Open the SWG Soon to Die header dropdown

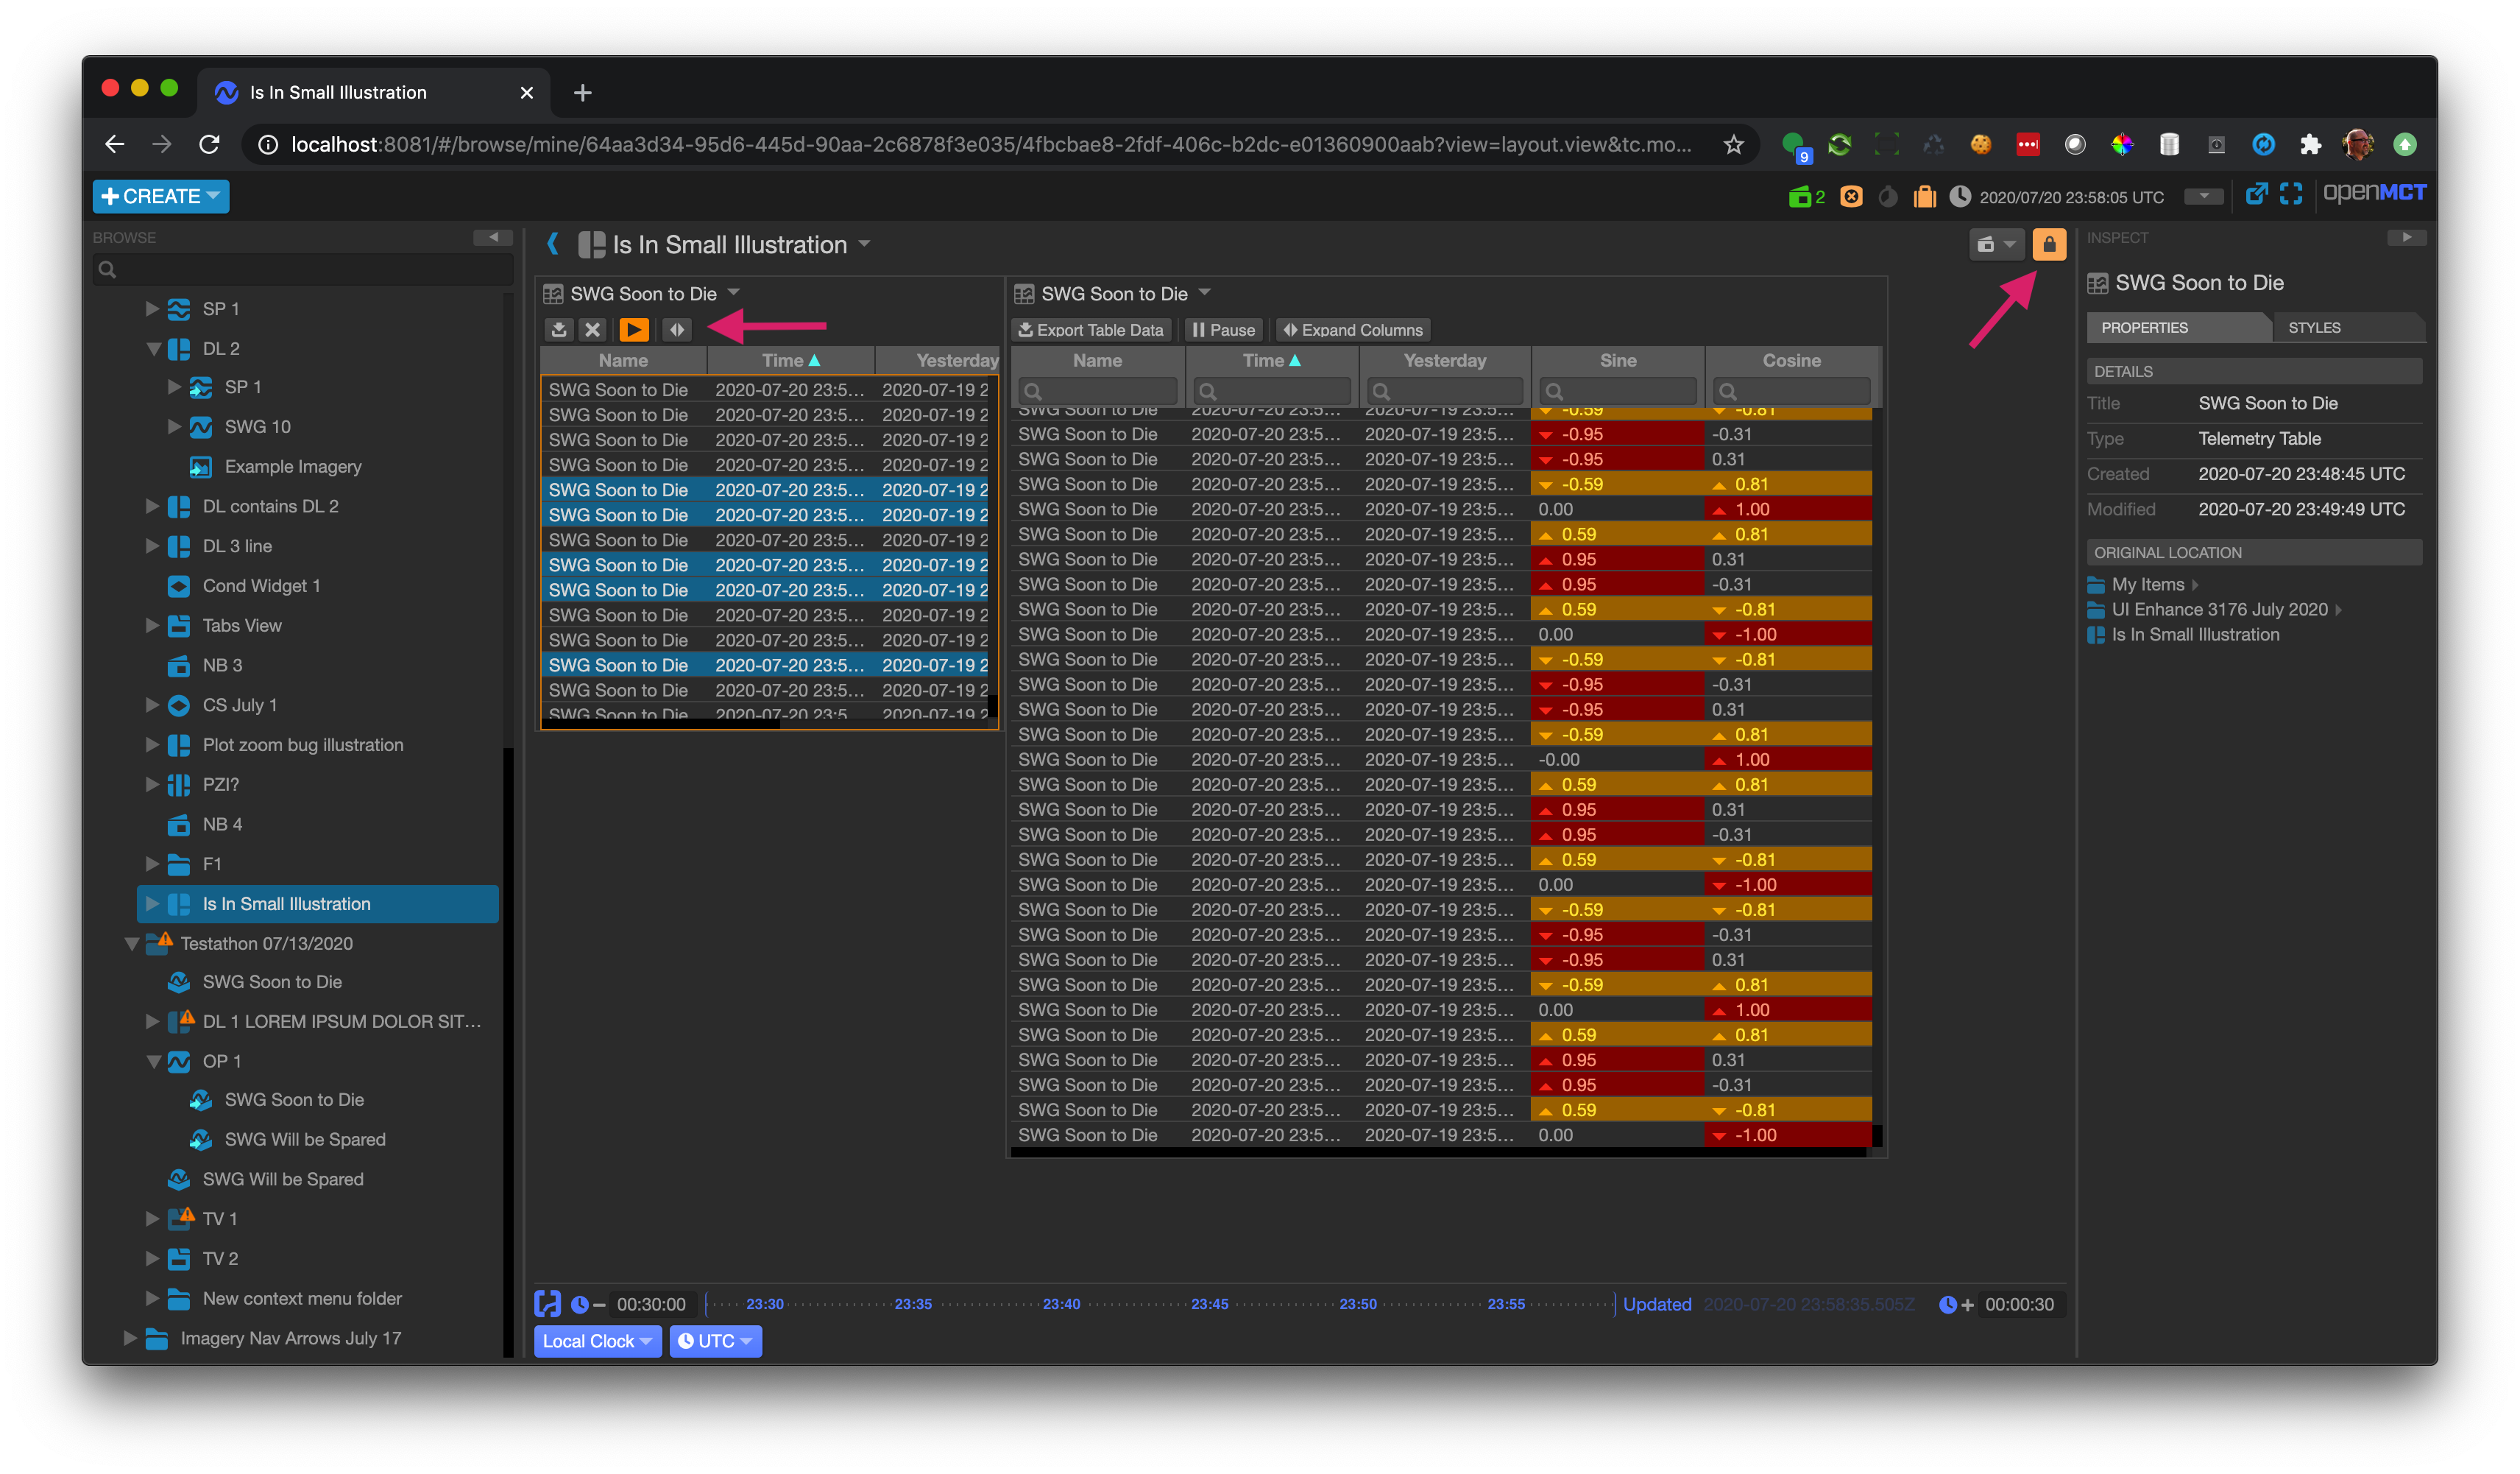pos(734,293)
